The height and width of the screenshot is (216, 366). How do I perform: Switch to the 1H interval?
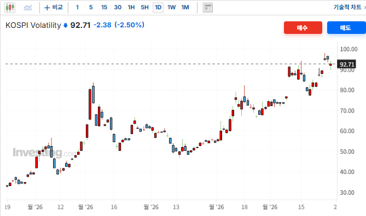point(131,8)
